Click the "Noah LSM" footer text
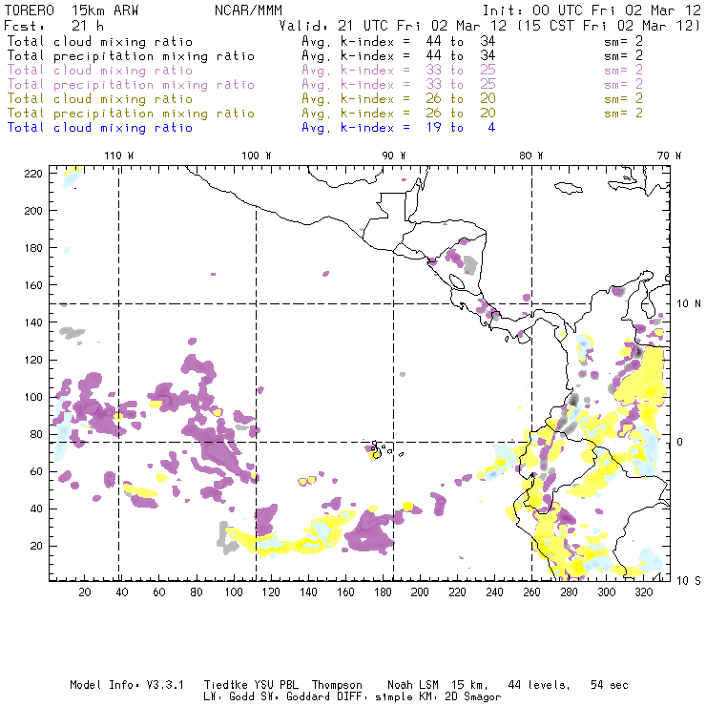Viewport: 706px width, 706px height. click(x=413, y=685)
